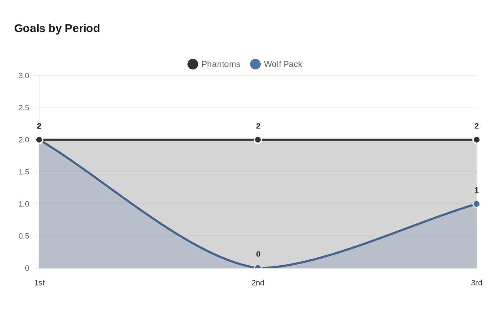Screen dimensions: 498x313
Task: Click the Phantoms legend color circle
Action: tap(193, 64)
